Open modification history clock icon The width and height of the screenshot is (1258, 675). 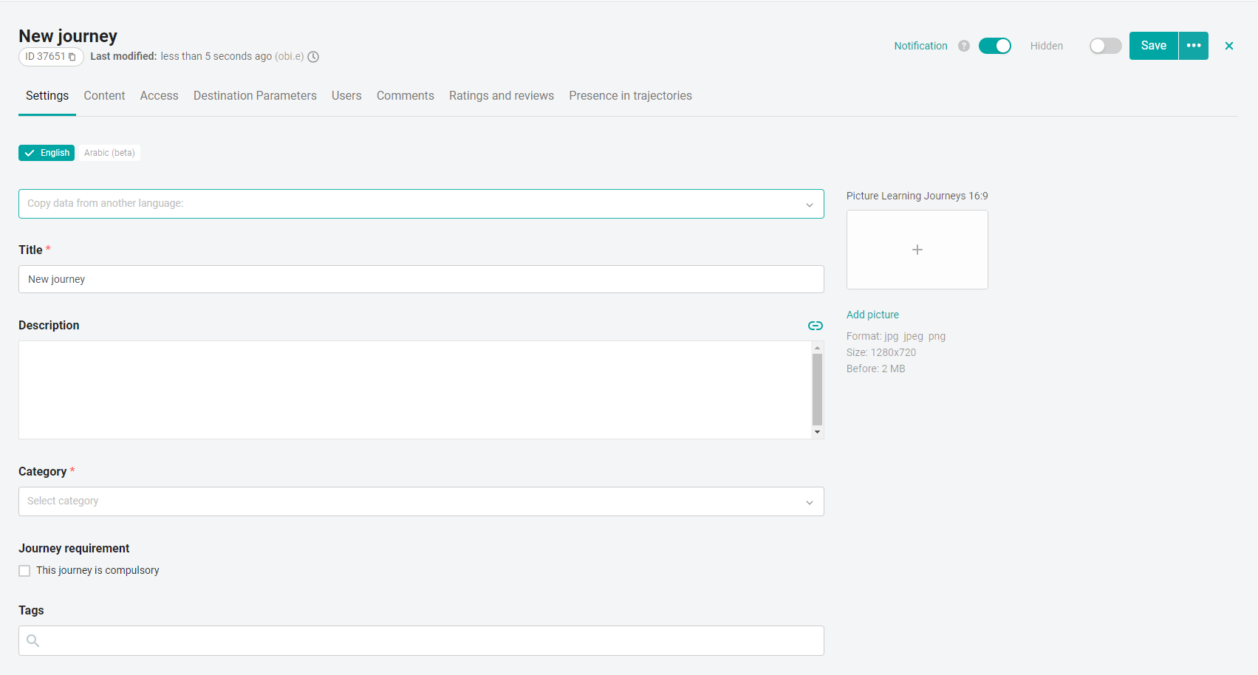point(313,57)
